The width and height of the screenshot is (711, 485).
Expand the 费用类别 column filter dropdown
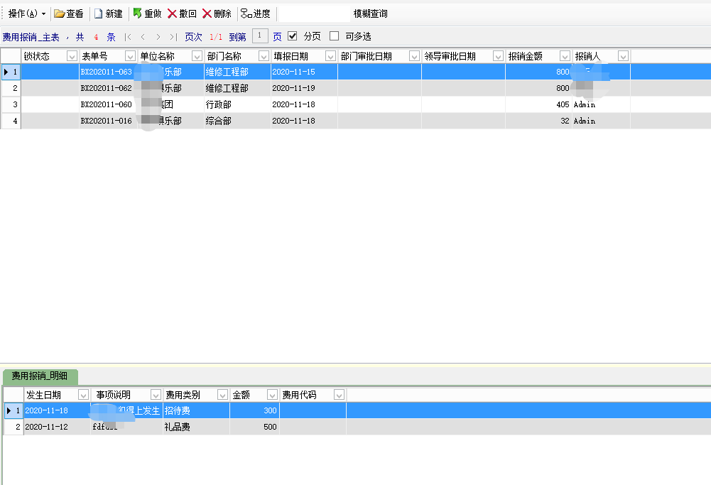click(222, 395)
